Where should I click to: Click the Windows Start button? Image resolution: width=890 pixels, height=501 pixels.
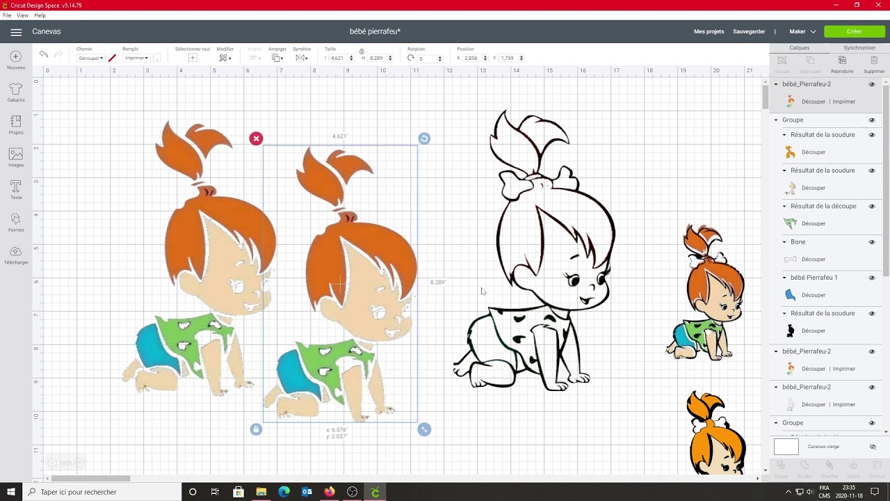click(x=11, y=492)
